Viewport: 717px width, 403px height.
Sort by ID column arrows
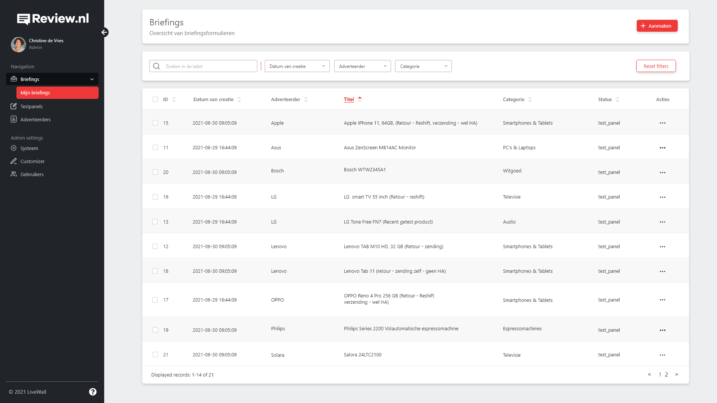[x=174, y=99]
